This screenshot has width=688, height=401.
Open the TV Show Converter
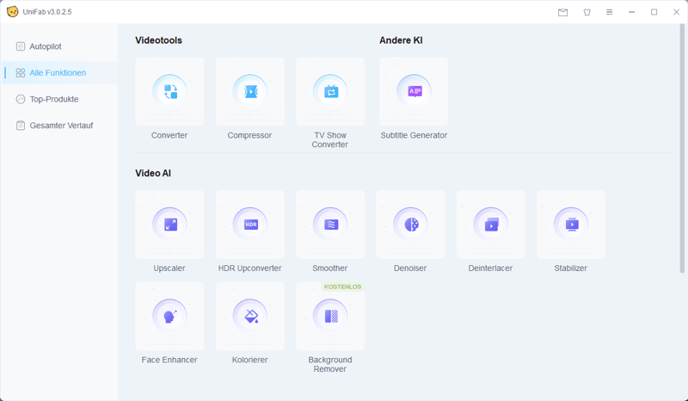[x=329, y=91]
